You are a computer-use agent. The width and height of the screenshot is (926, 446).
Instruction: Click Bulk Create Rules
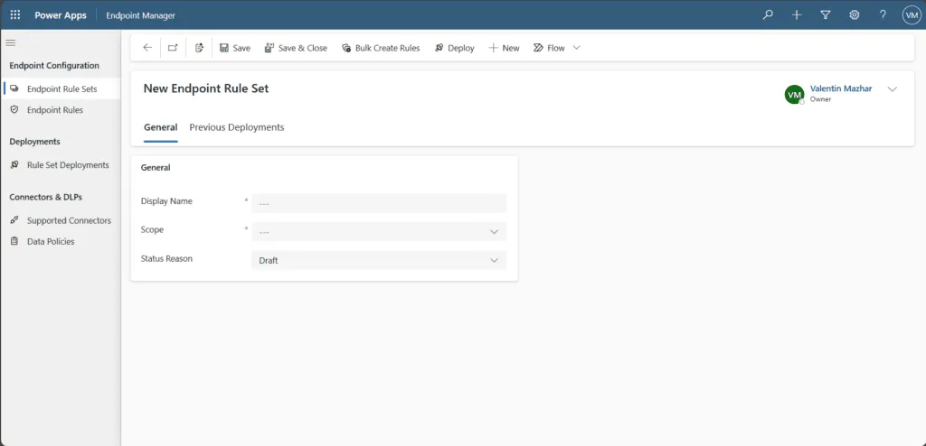(381, 48)
